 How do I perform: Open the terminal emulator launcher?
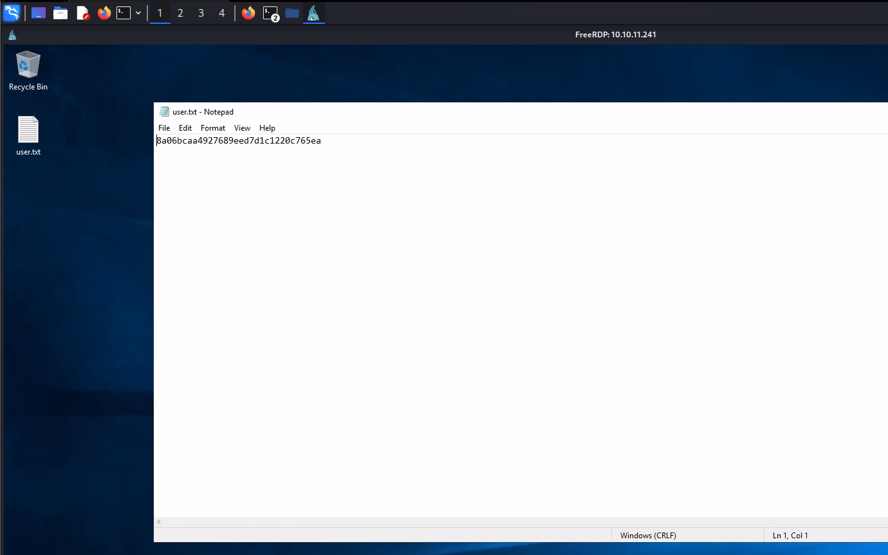[x=124, y=13]
